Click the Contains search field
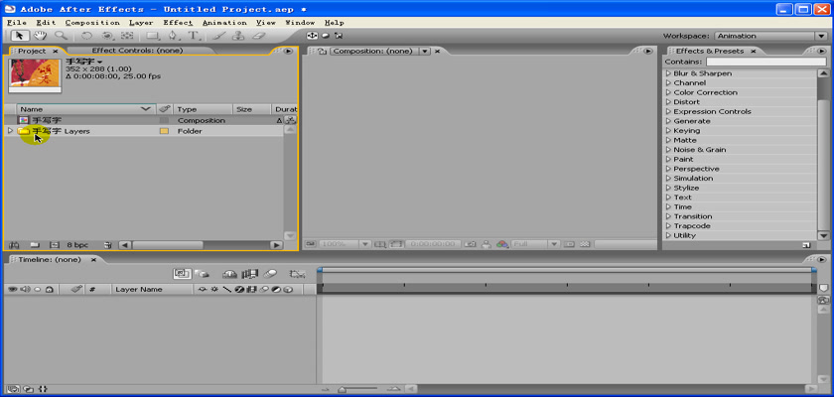 (x=766, y=62)
